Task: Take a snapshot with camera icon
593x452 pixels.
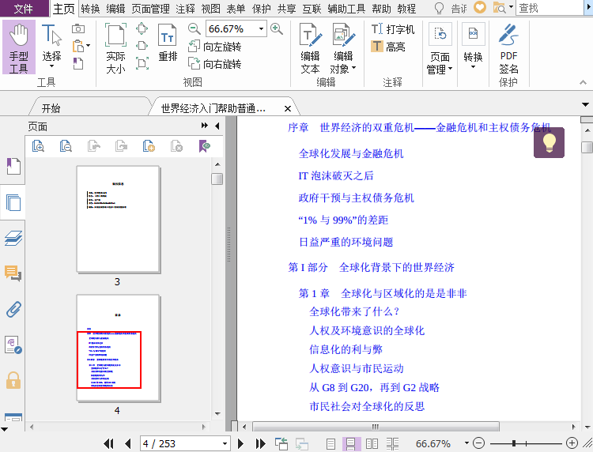Action: 78,28
